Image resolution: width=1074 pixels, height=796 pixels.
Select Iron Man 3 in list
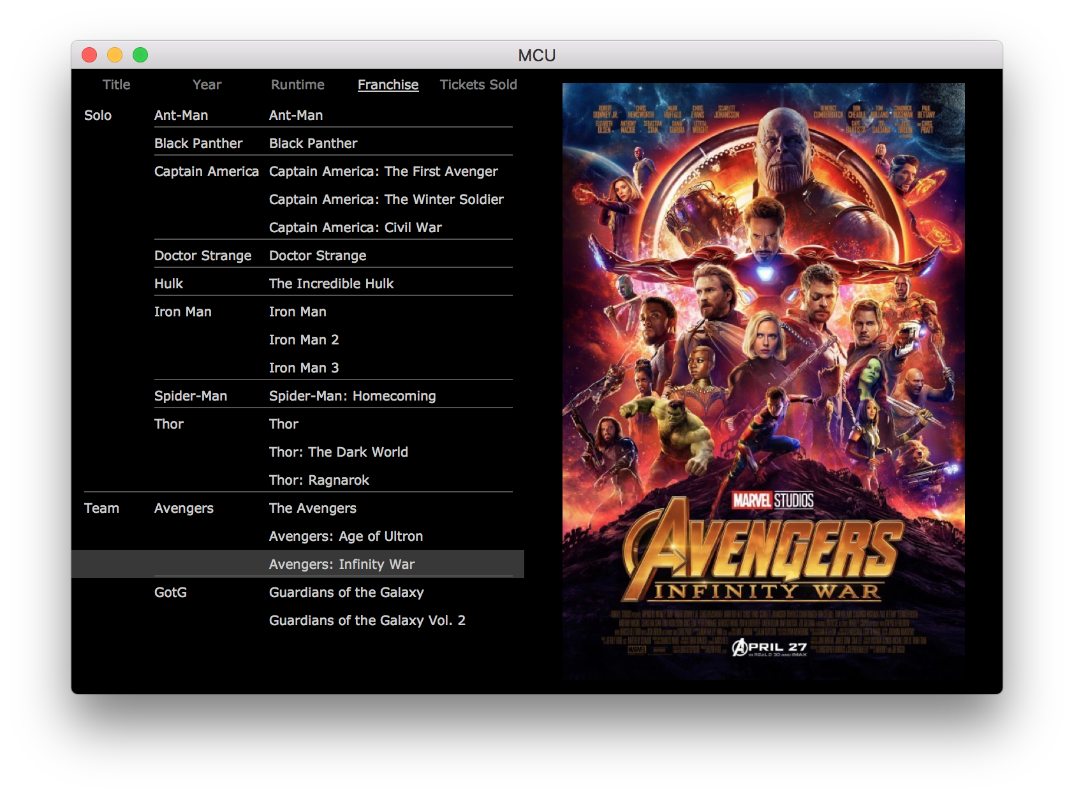304,368
